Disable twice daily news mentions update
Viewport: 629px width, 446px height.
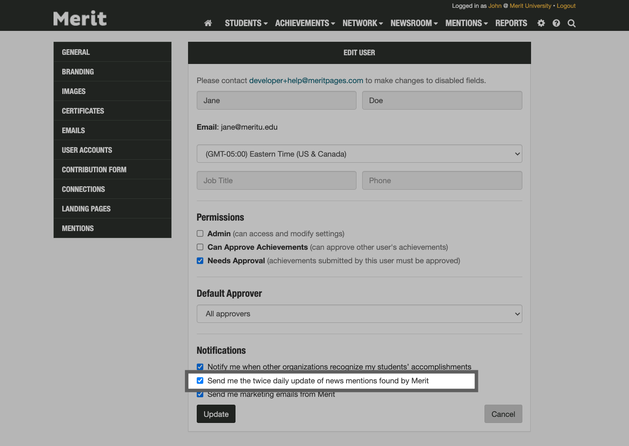[x=200, y=380]
